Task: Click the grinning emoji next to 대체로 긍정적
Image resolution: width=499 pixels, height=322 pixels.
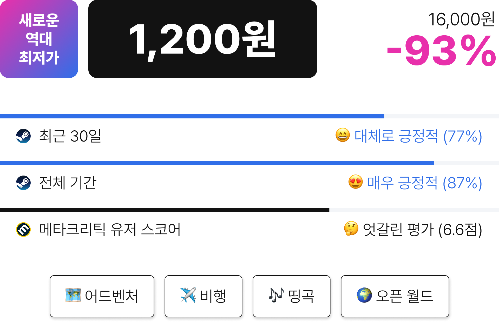Action: click(343, 135)
